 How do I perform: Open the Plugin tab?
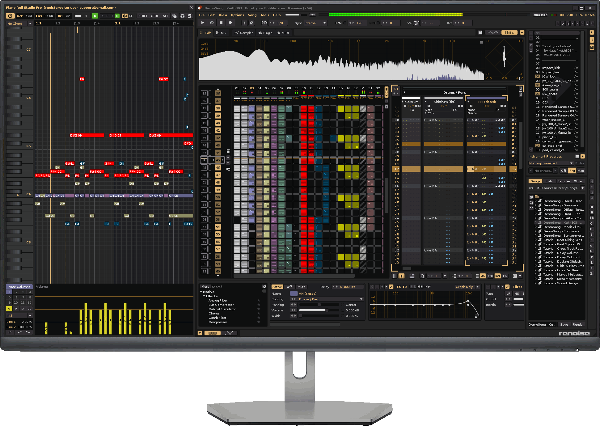[x=265, y=33]
